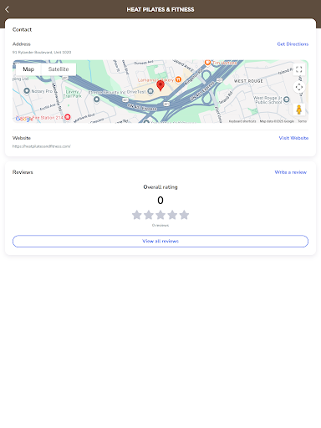
Task: Open Write a review link
Action: pos(291,172)
